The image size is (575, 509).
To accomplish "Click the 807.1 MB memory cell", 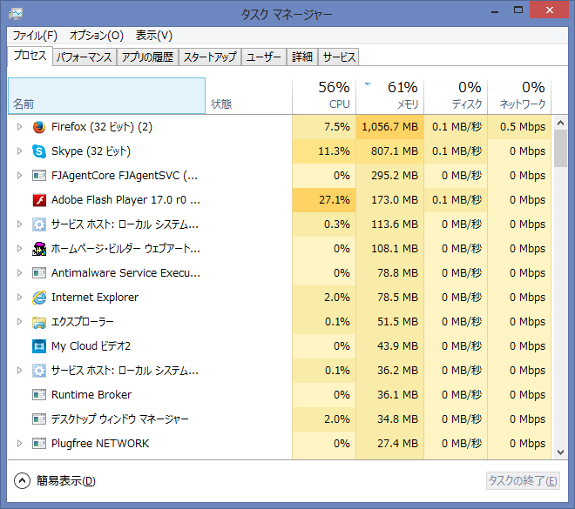I will click(389, 151).
